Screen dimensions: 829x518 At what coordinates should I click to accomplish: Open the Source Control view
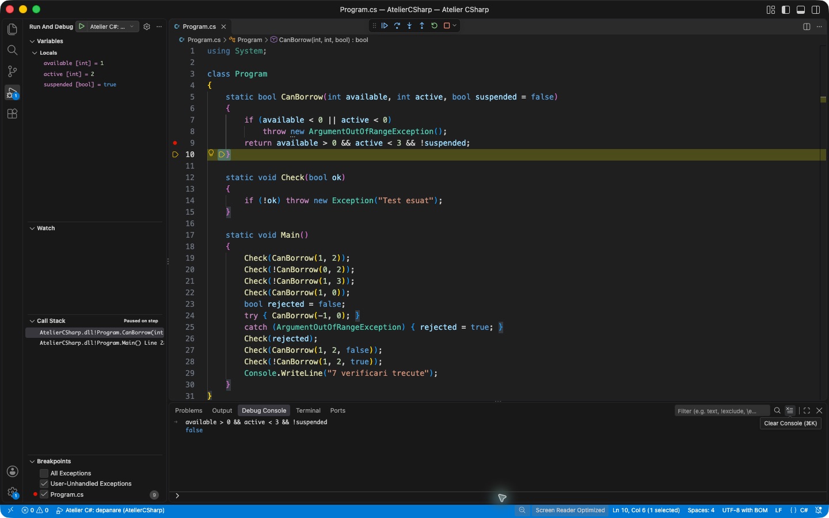pyautogui.click(x=12, y=71)
